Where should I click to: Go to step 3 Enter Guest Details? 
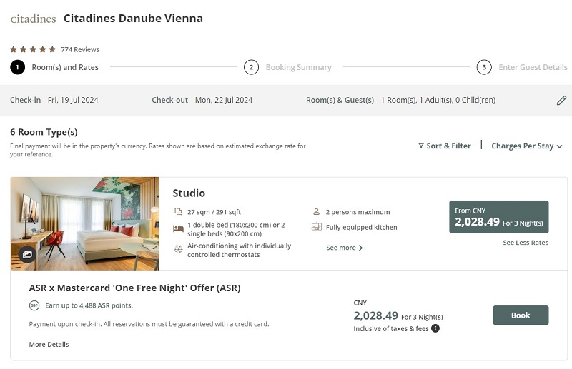522,67
